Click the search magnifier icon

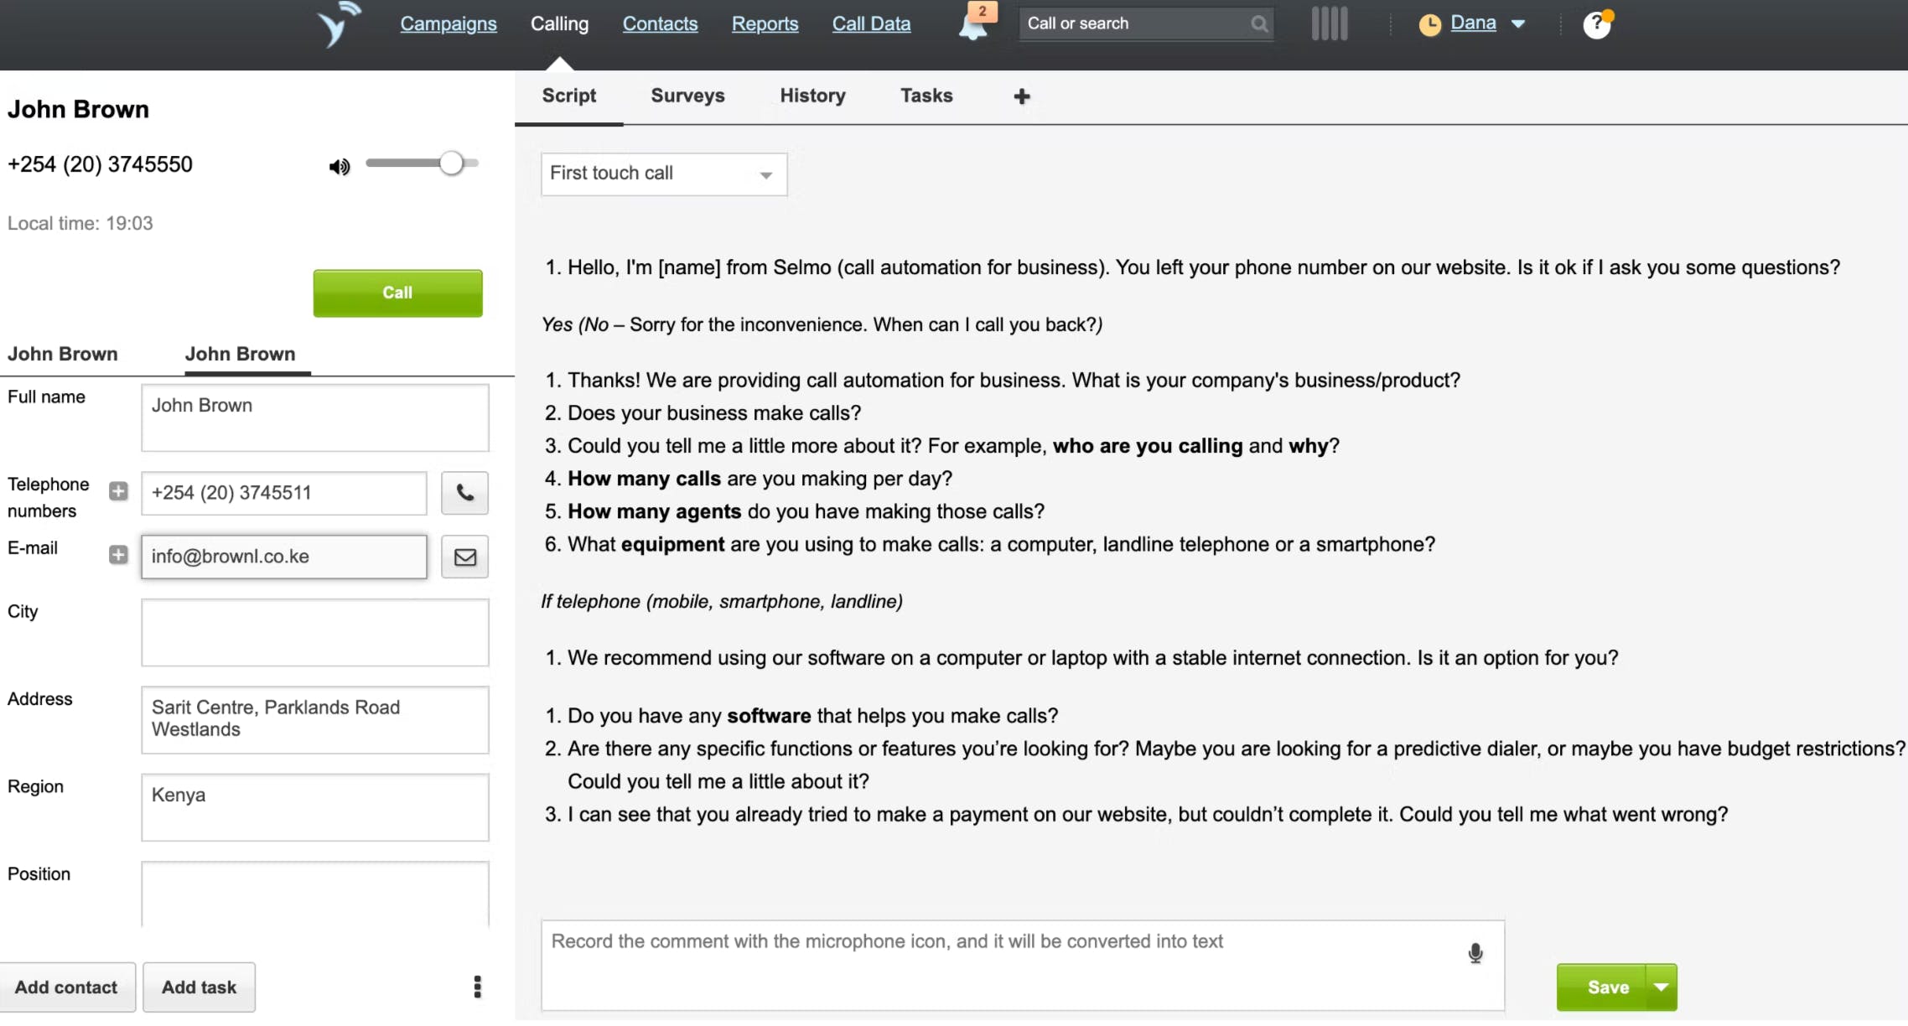[1259, 24]
